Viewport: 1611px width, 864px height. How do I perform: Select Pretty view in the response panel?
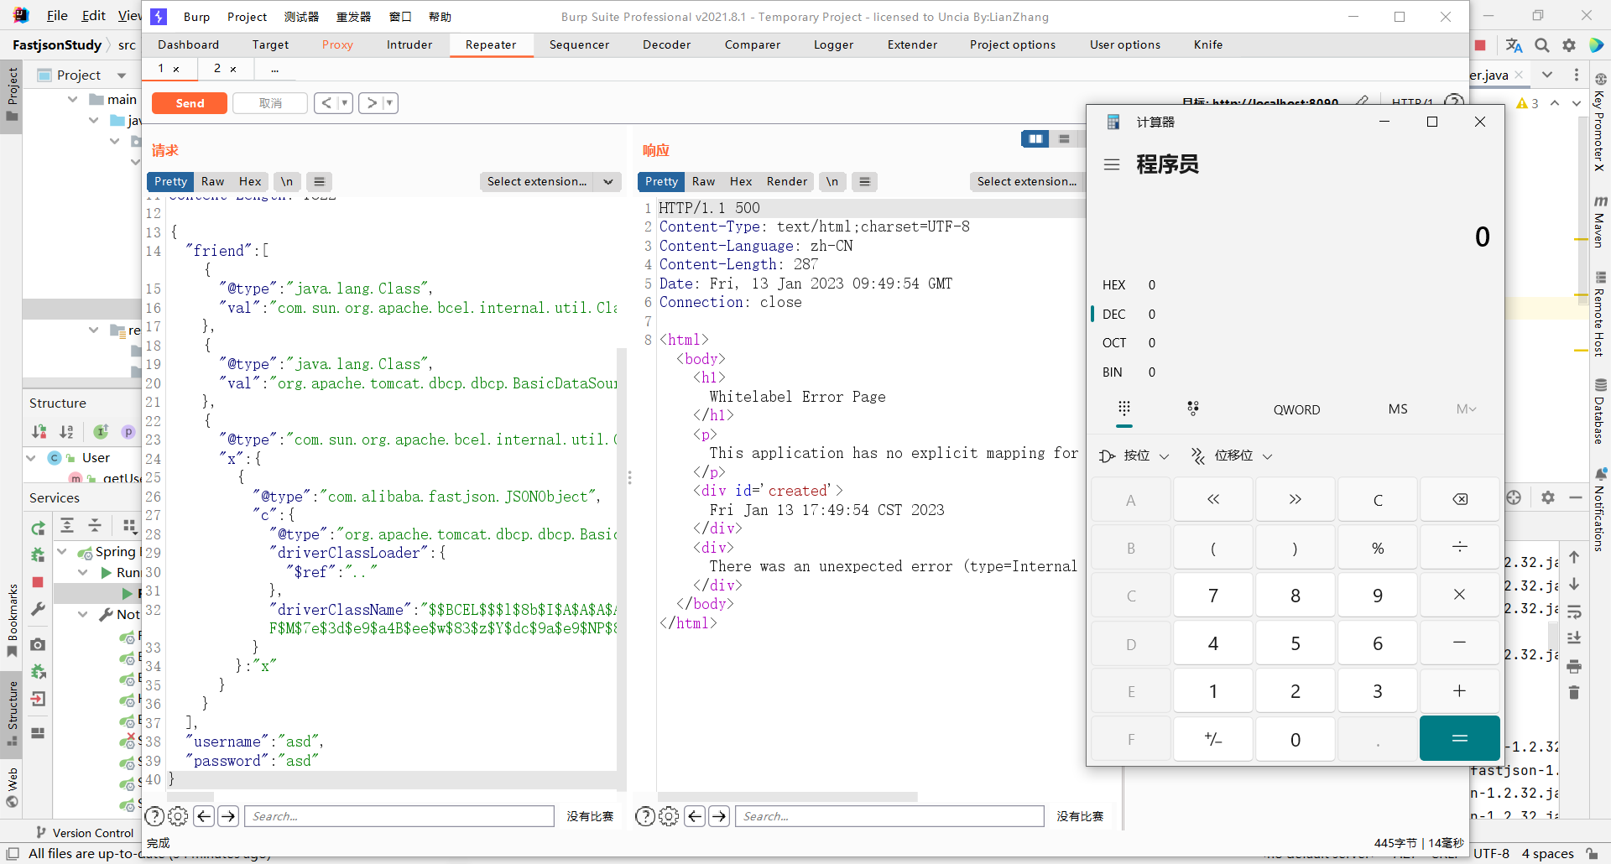pyautogui.click(x=661, y=181)
